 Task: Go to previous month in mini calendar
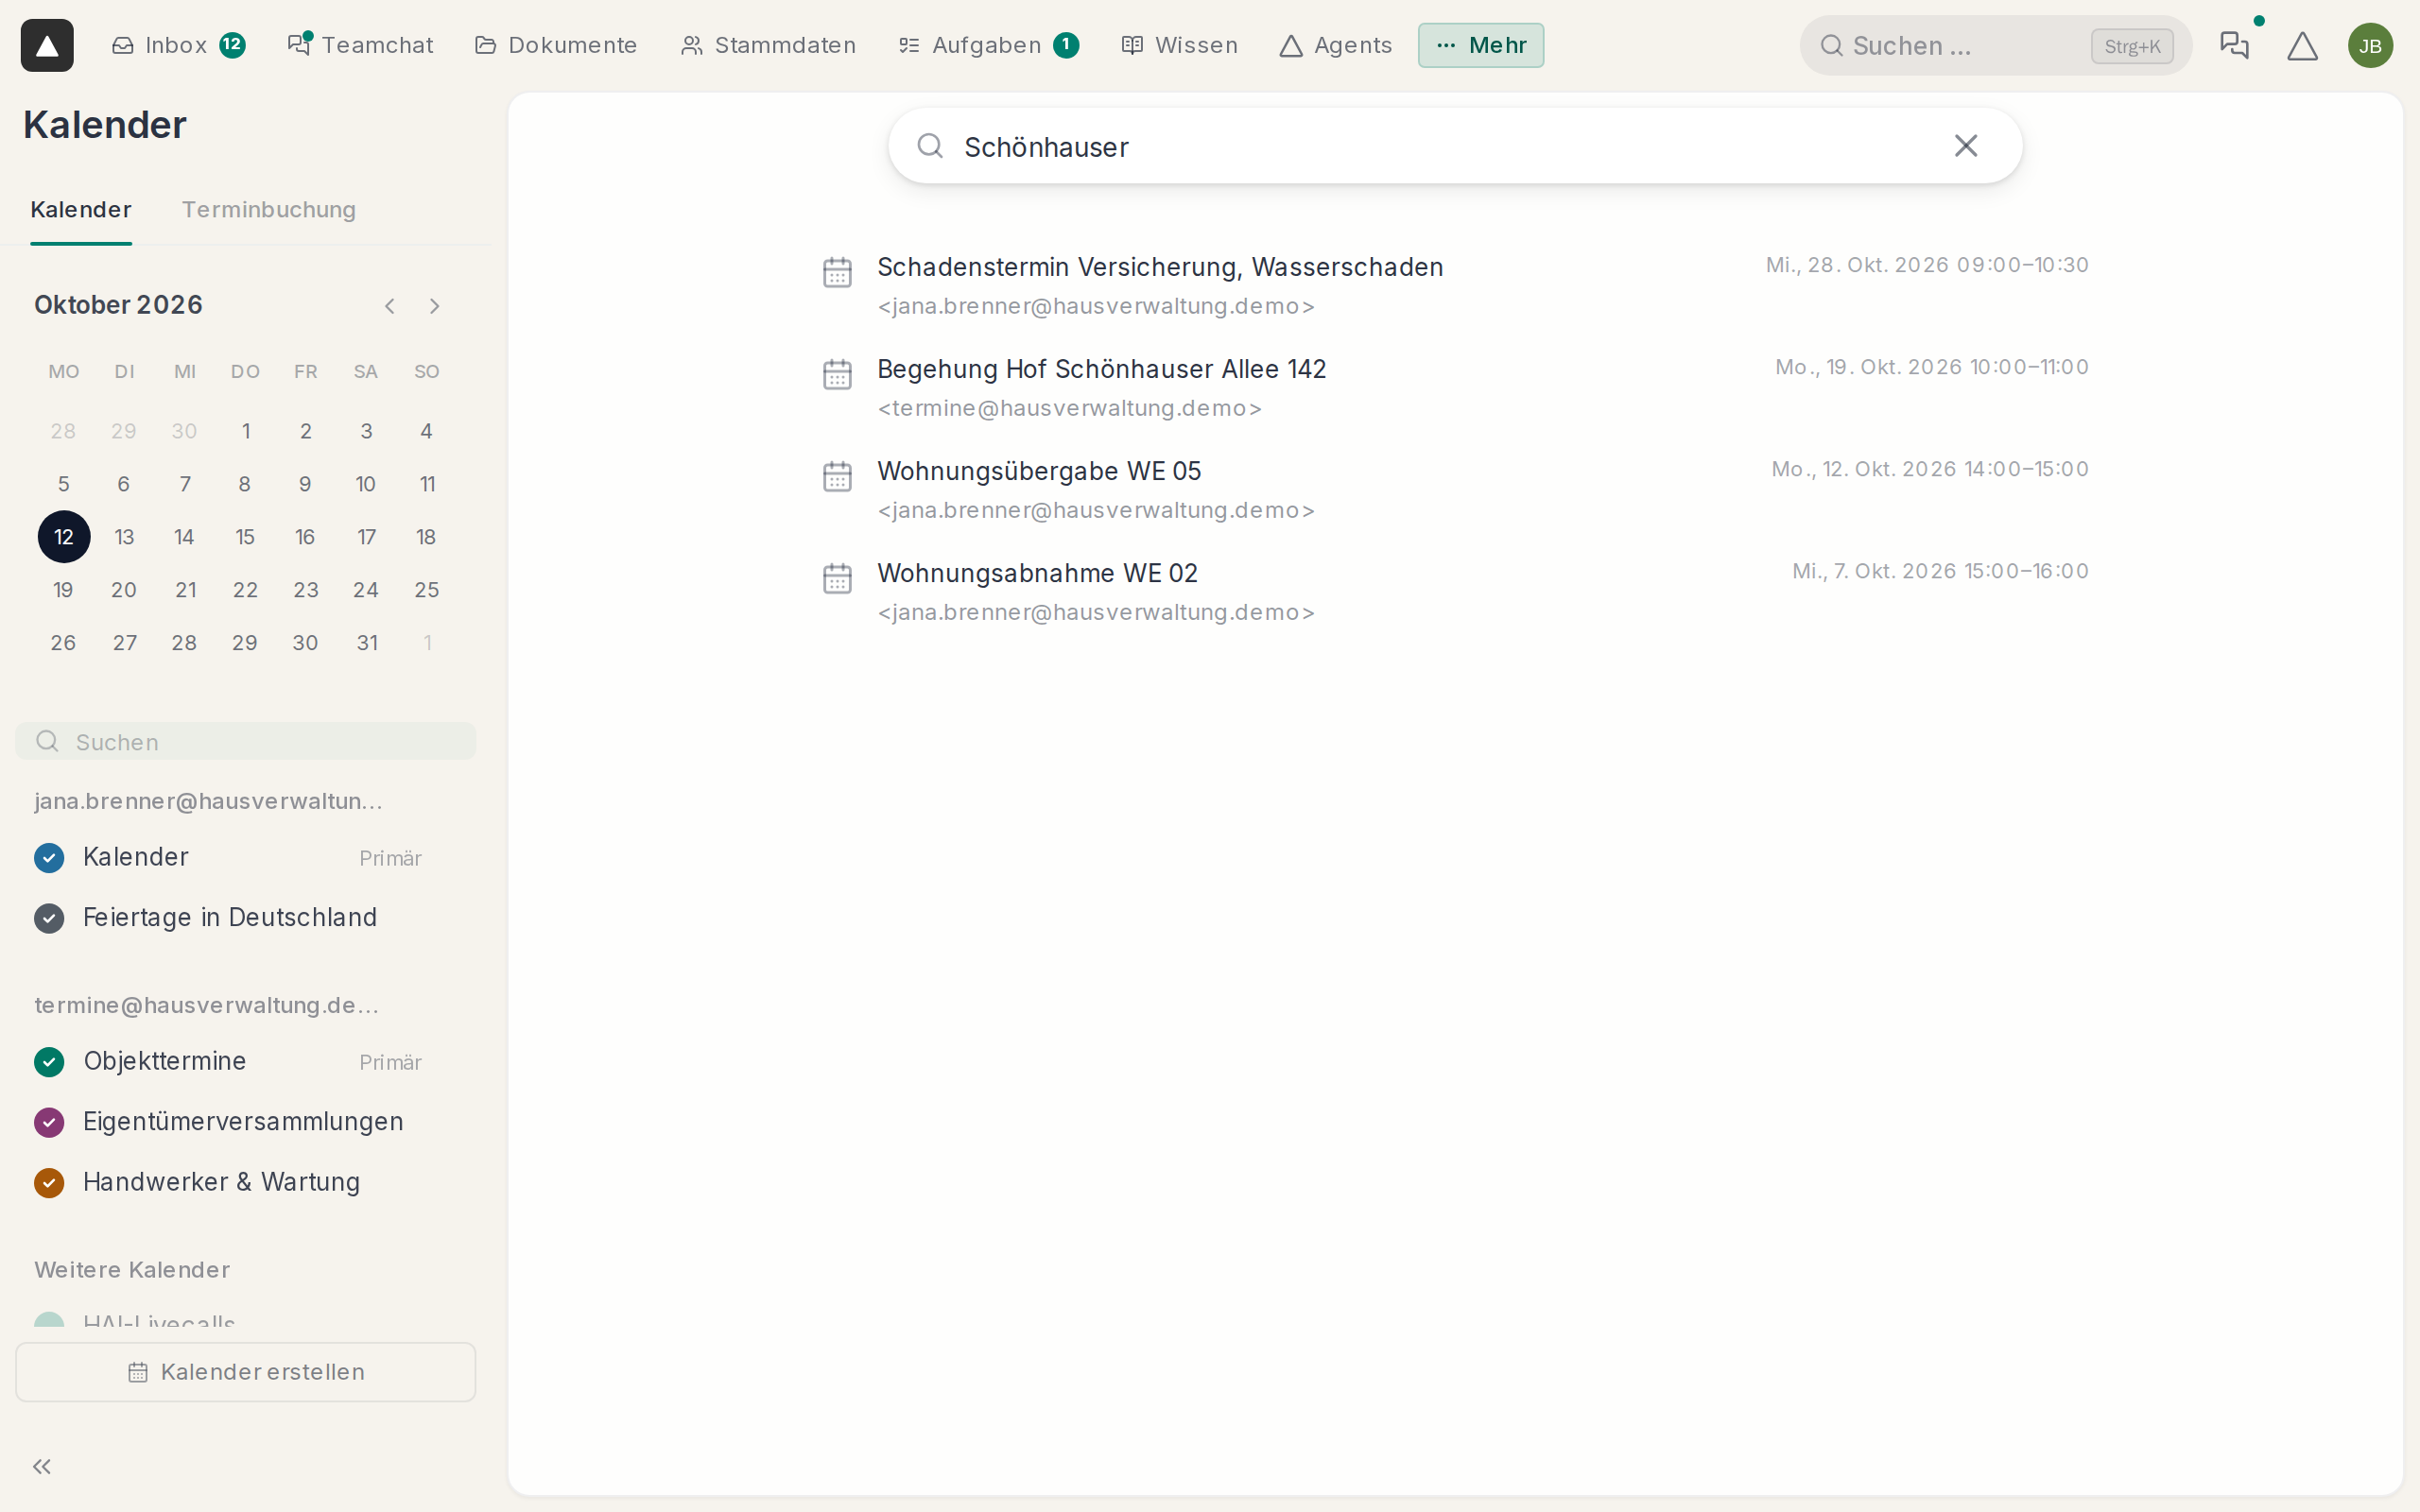(390, 306)
